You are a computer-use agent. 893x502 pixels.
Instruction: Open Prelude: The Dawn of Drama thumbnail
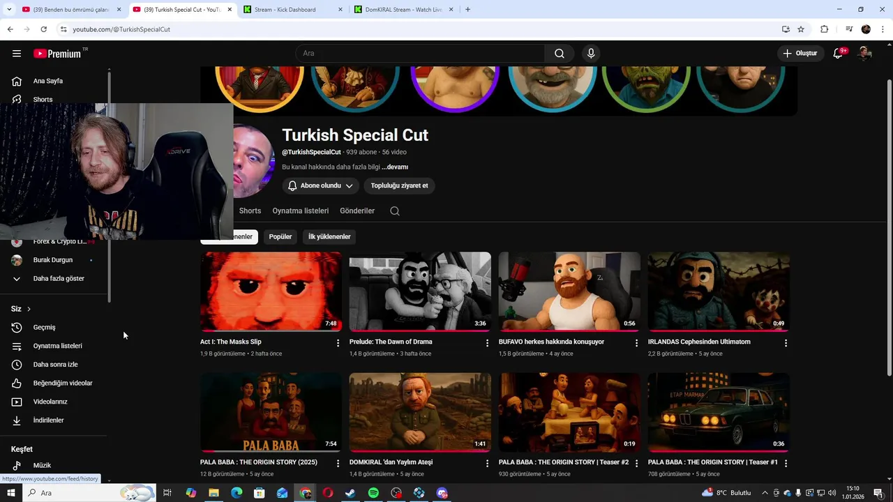420,291
